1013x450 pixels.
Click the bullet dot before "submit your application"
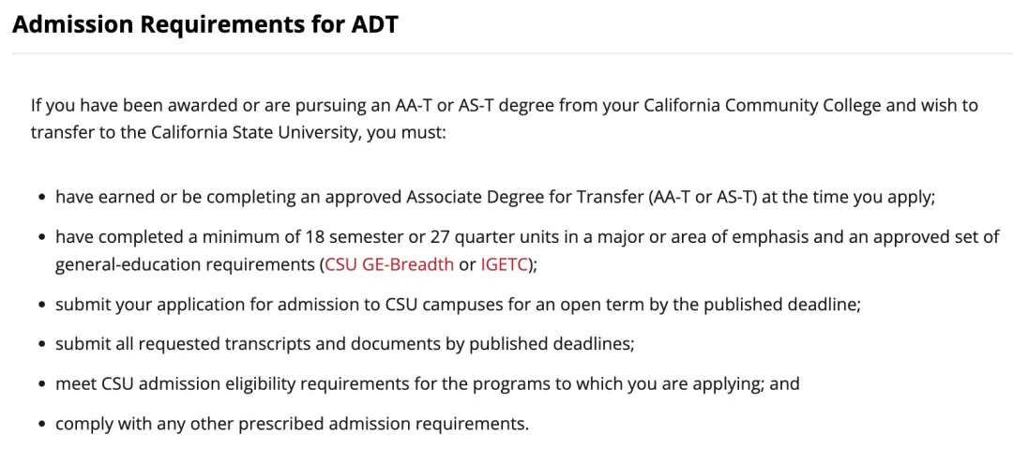tap(42, 307)
